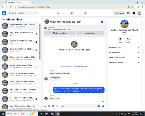Reload the page in browser toolbar
The width and height of the screenshot is (145, 116).
[x=11, y=7]
